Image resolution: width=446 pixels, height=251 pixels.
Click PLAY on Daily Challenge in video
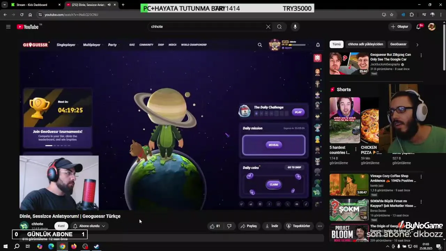point(298,112)
